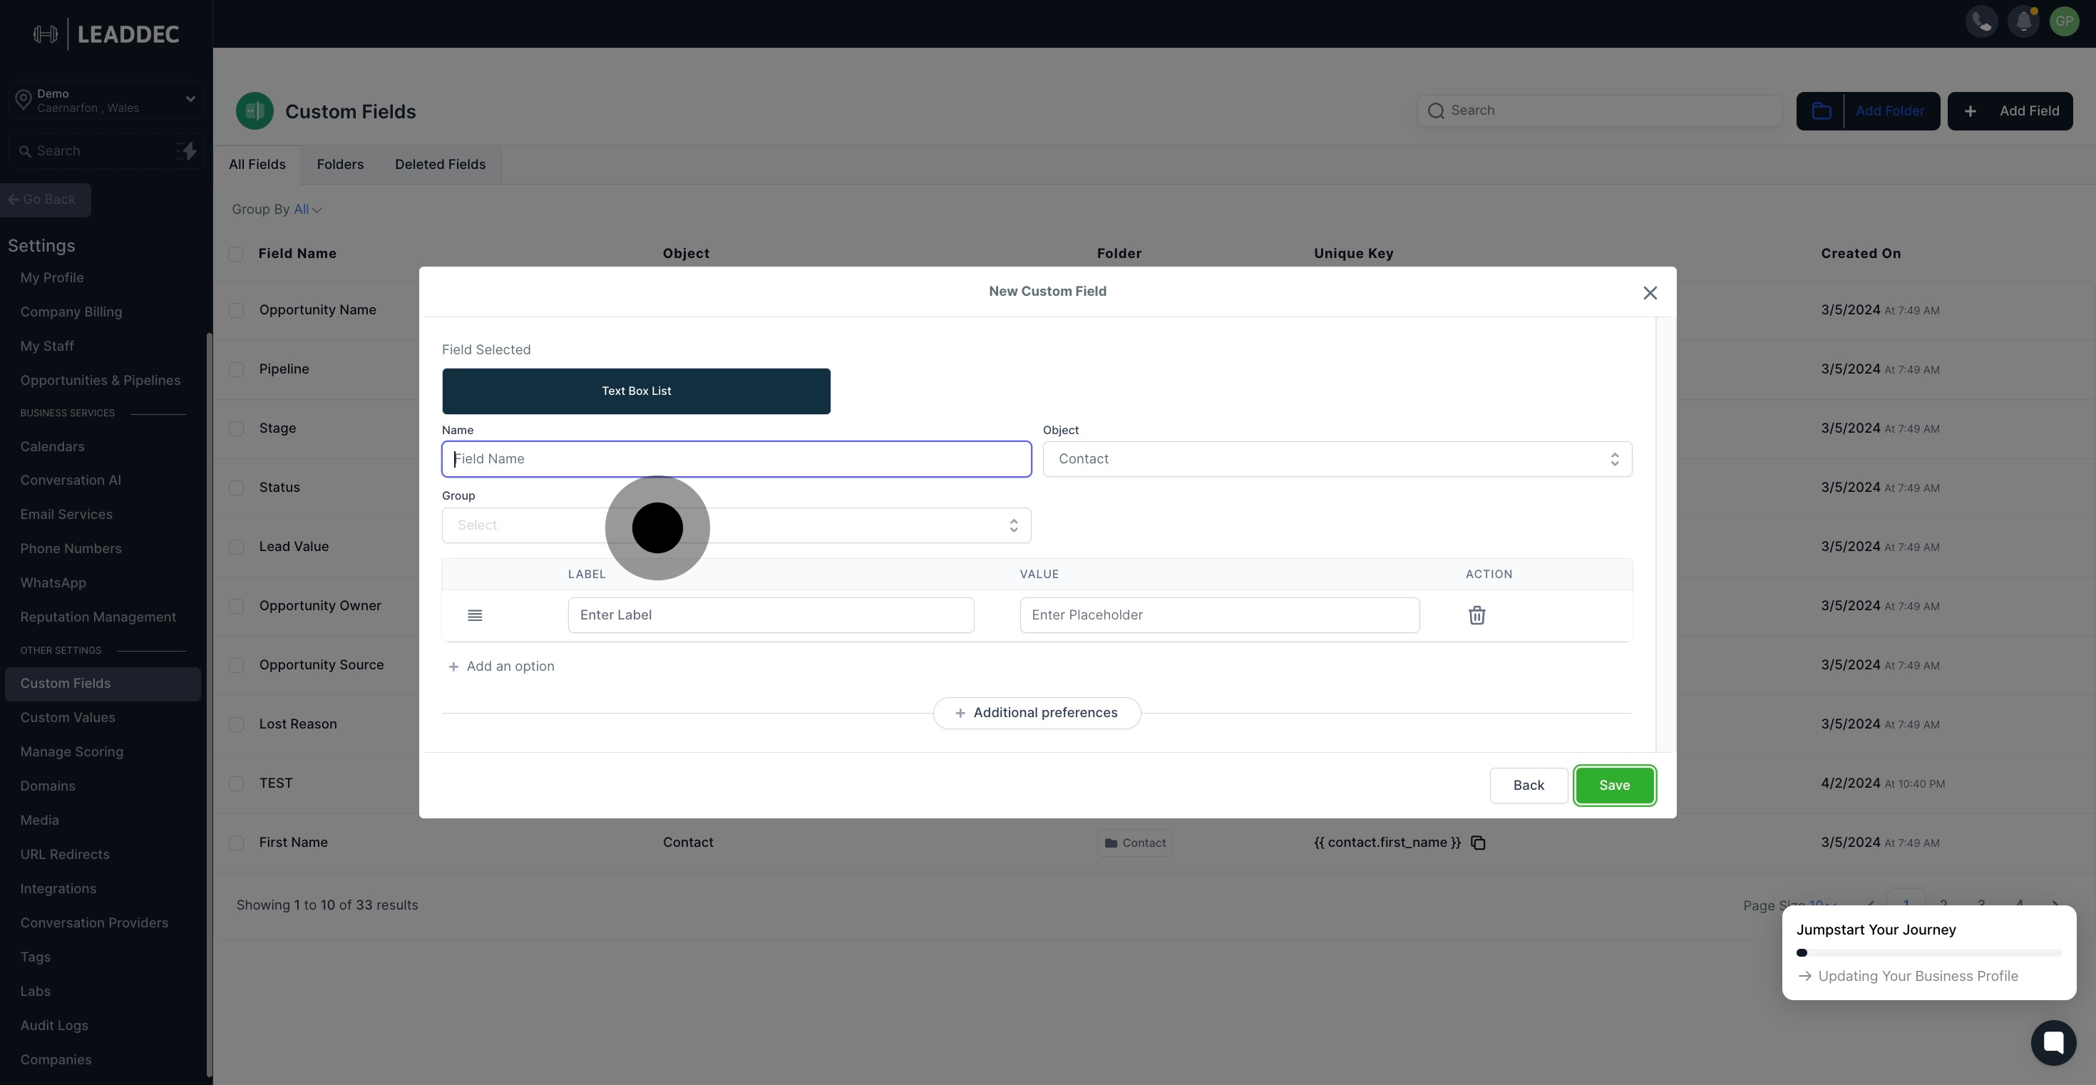Copy the contact.first_name unique key

(x=1479, y=843)
